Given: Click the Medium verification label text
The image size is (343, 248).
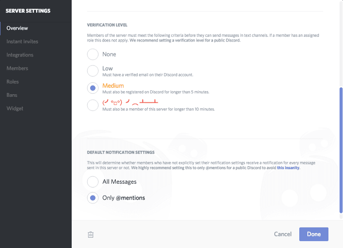Looking at the screenshot, I should click(x=113, y=86).
